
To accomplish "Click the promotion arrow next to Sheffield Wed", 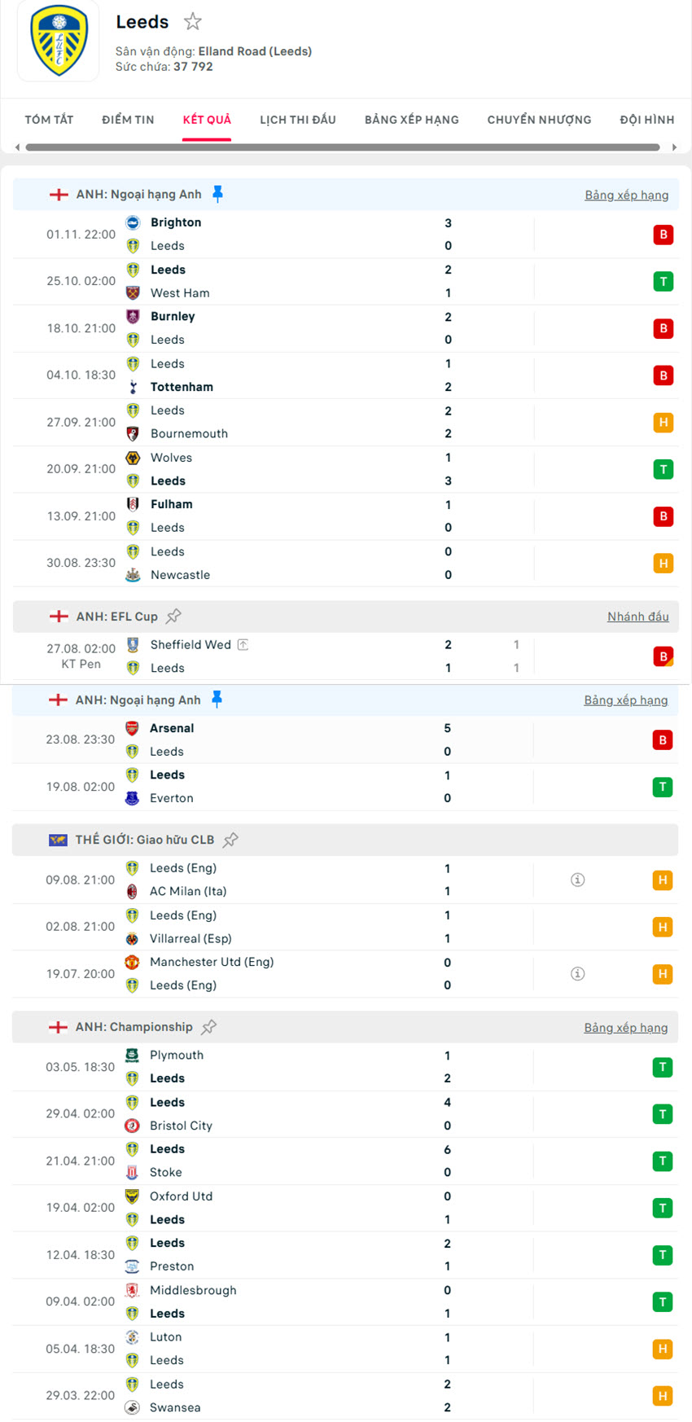I will pyautogui.click(x=243, y=644).
